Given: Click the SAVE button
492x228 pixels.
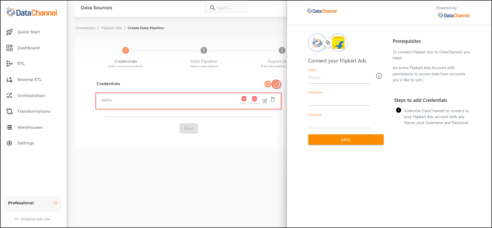Looking at the screenshot, I should (346, 140).
